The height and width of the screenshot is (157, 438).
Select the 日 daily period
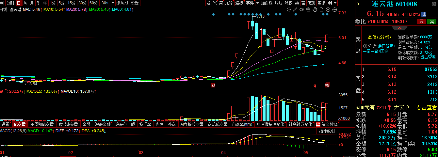[19, 3]
